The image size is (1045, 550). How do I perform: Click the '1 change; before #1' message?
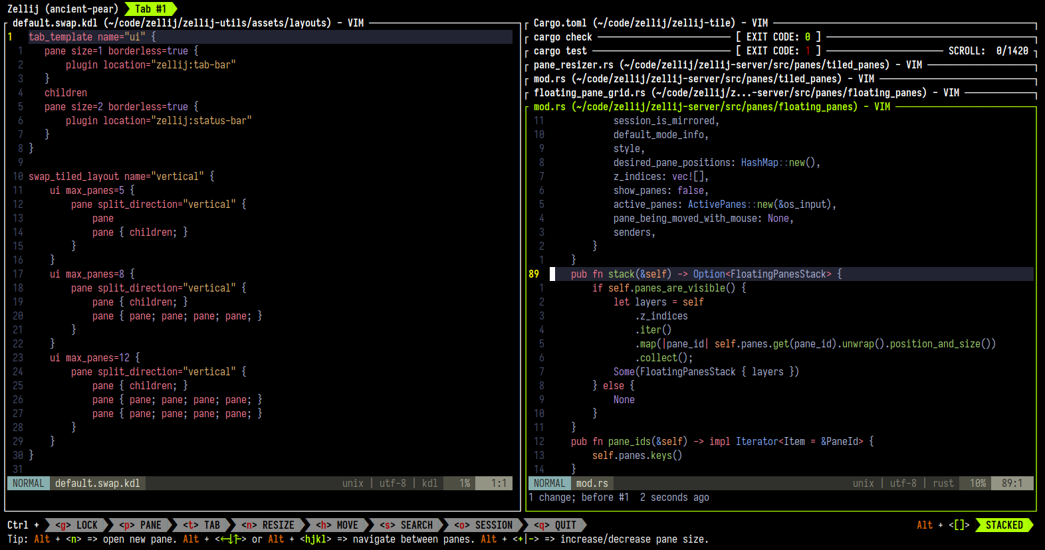point(579,497)
